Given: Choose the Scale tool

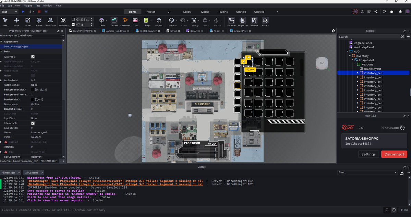Looking at the screenshot, I should pyautogui.click(x=28, y=22).
